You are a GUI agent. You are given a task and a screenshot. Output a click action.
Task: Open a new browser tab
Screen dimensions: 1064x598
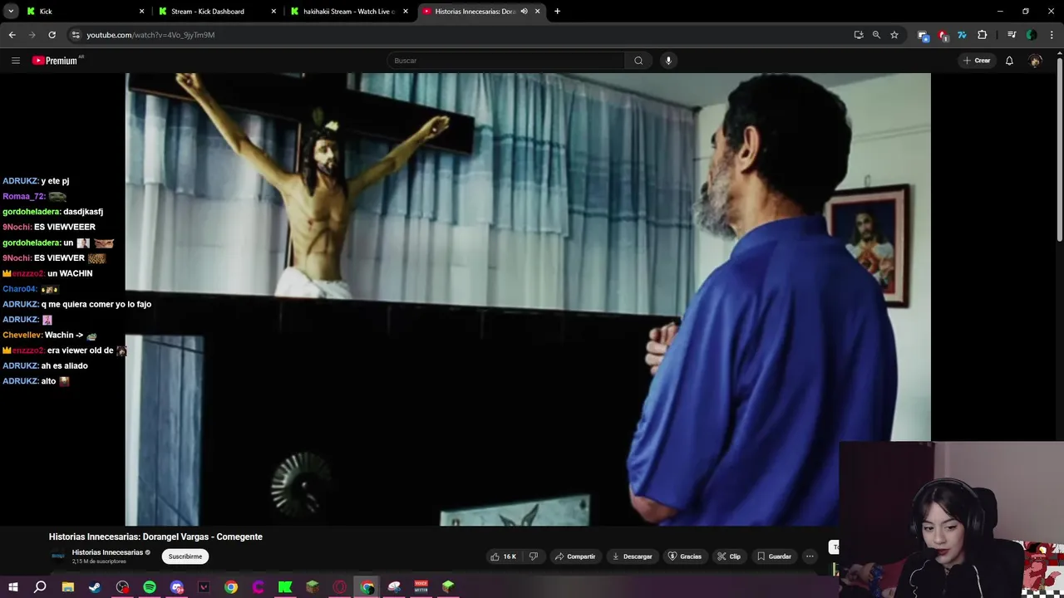click(557, 11)
